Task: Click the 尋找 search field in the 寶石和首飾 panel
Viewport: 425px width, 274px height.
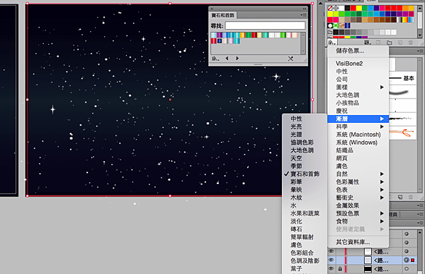Action: click(x=265, y=26)
